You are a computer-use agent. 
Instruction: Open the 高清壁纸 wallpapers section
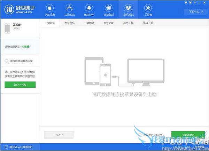(109, 10)
